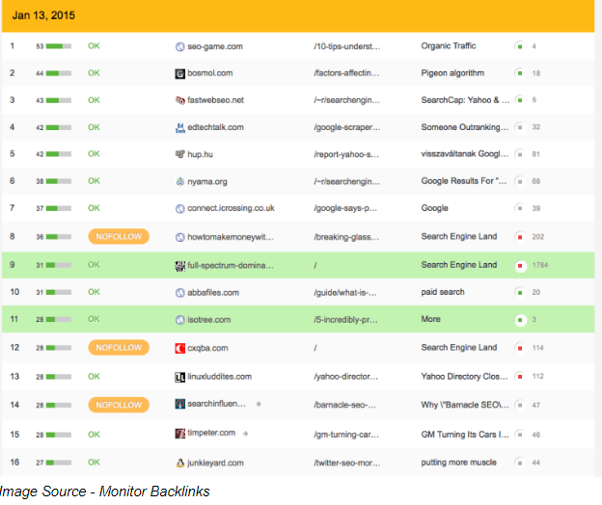Click the OK status in hup.hu row
Viewport: 602px width, 505px height.
click(94, 154)
